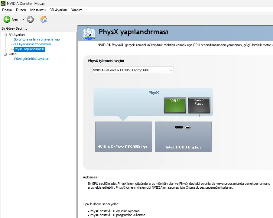Select the Dizüstü Ekranı display thumbnail
The width and height of the screenshot is (273, 218).
(199, 105)
